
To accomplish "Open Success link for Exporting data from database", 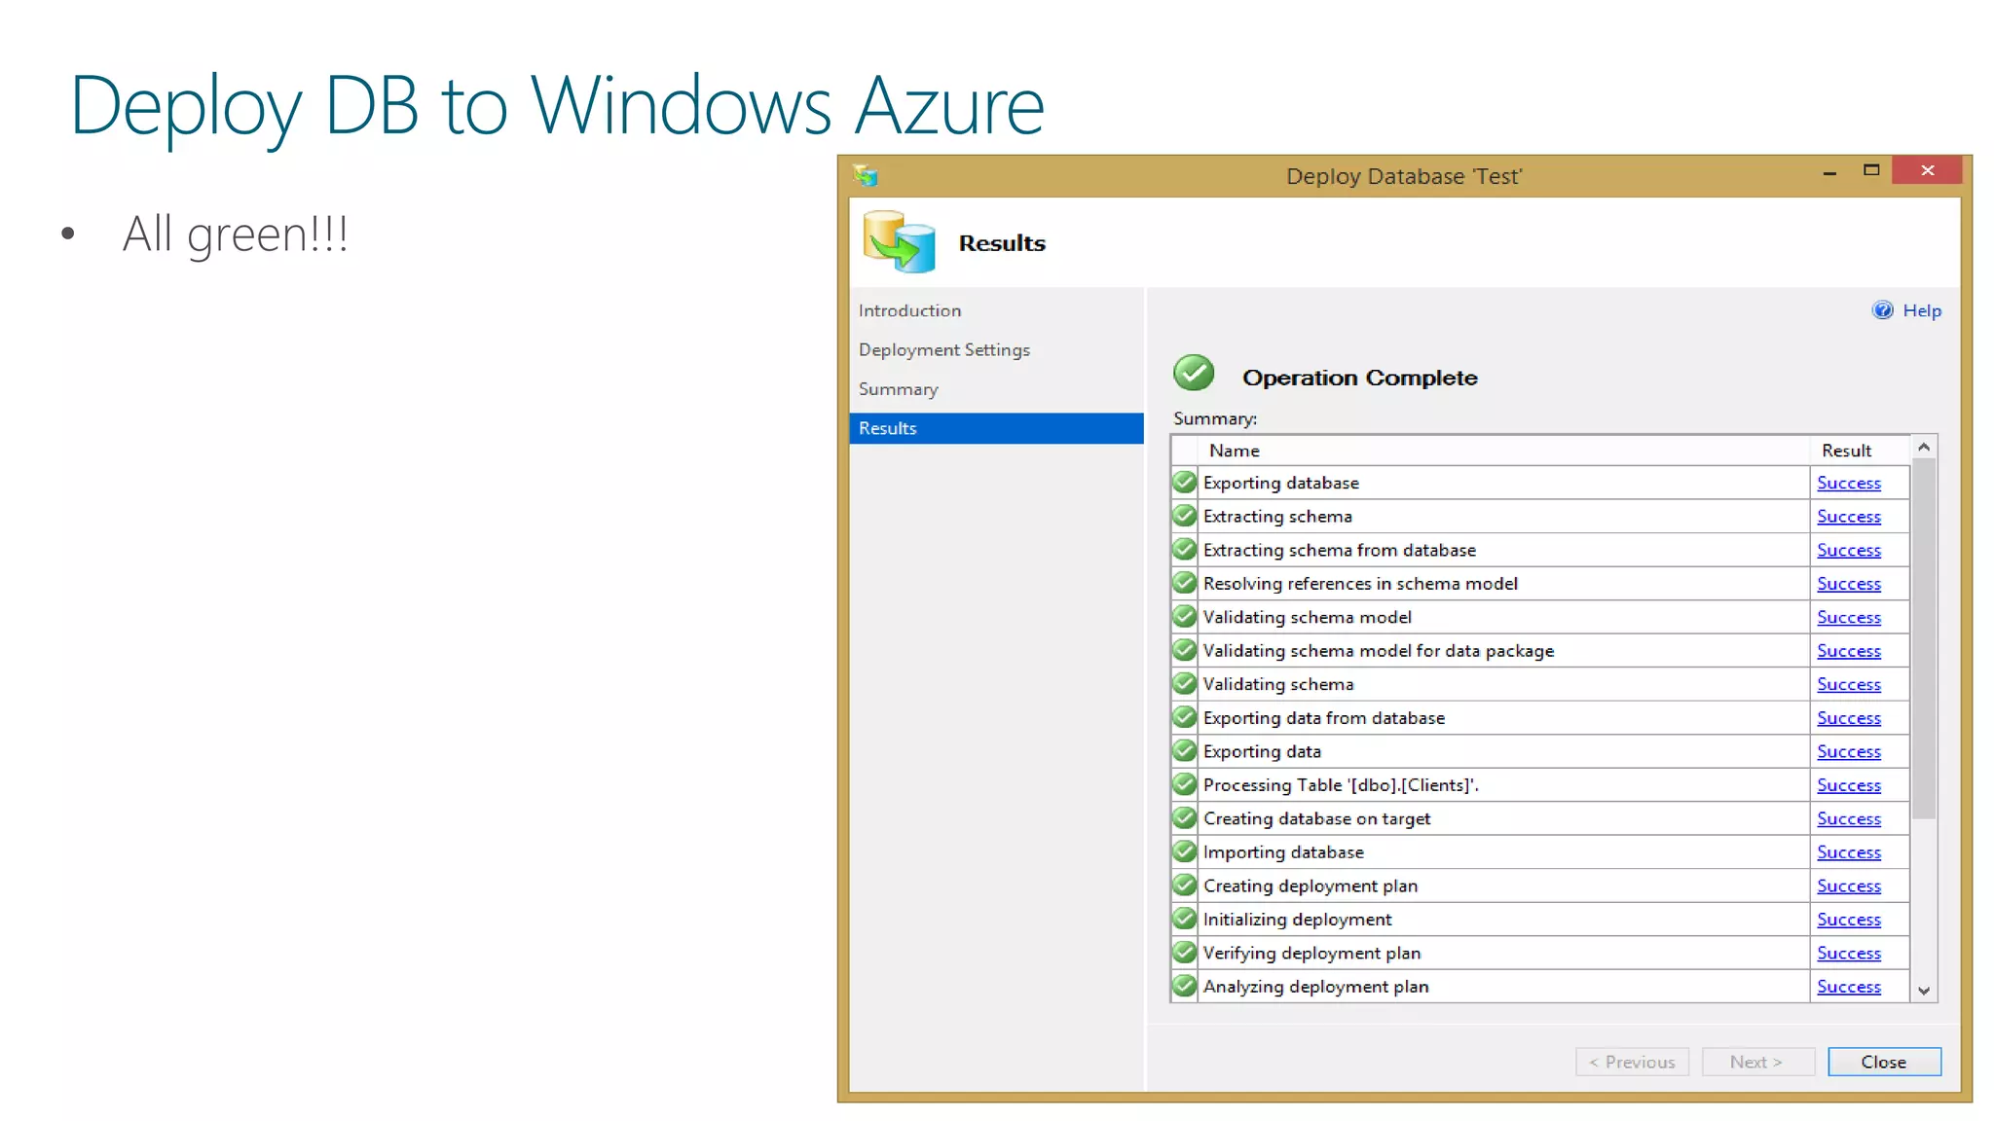I will pos(1848,718).
